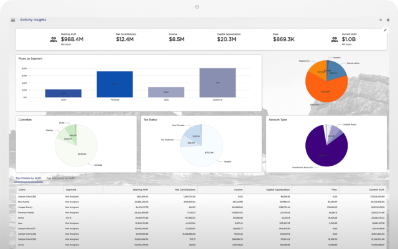The height and width of the screenshot is (249, 398).
Task: Switch to Top Clients by AUM tab
Action: (28, 178)
